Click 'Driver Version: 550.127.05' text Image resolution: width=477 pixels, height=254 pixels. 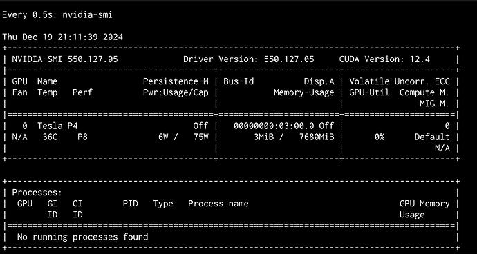coord(249,59)
